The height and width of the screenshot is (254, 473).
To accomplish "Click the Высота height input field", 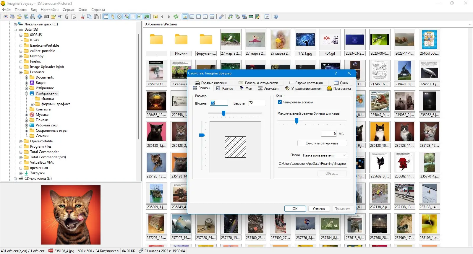I will (257, 103).
